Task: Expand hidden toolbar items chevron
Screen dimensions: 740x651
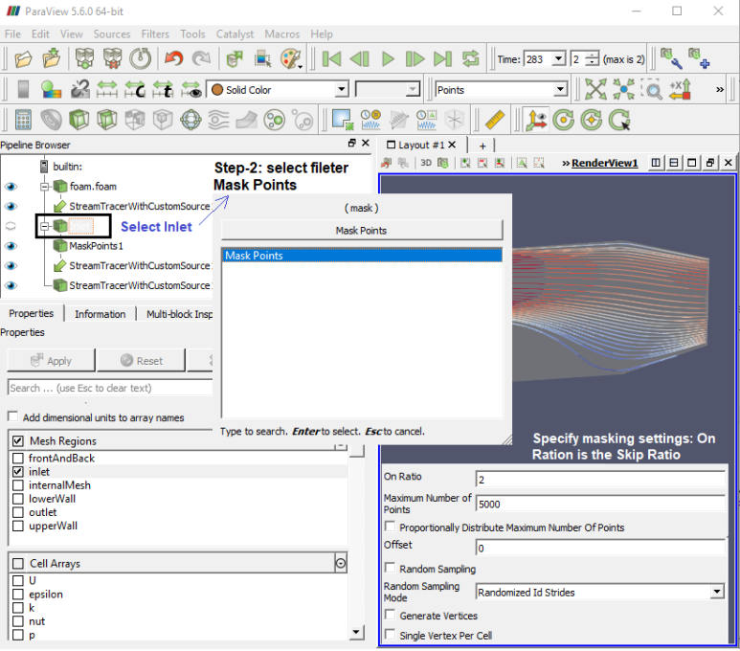Action: click(719, 89)
